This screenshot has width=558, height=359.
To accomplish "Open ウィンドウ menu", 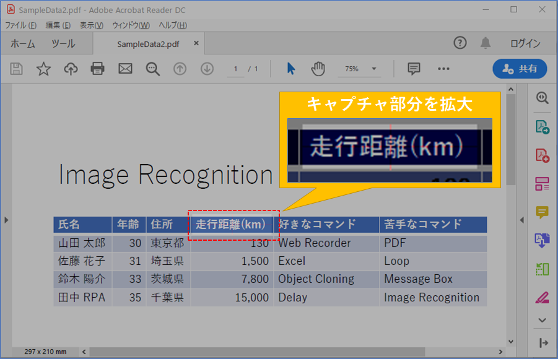I will pos(131,25).
